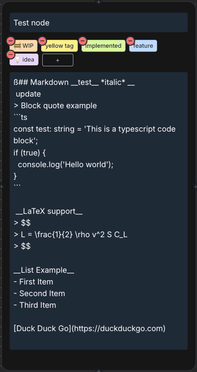This screenshot has height=372, width=197.
Task: Click the Test node title field
Action: 98,22
